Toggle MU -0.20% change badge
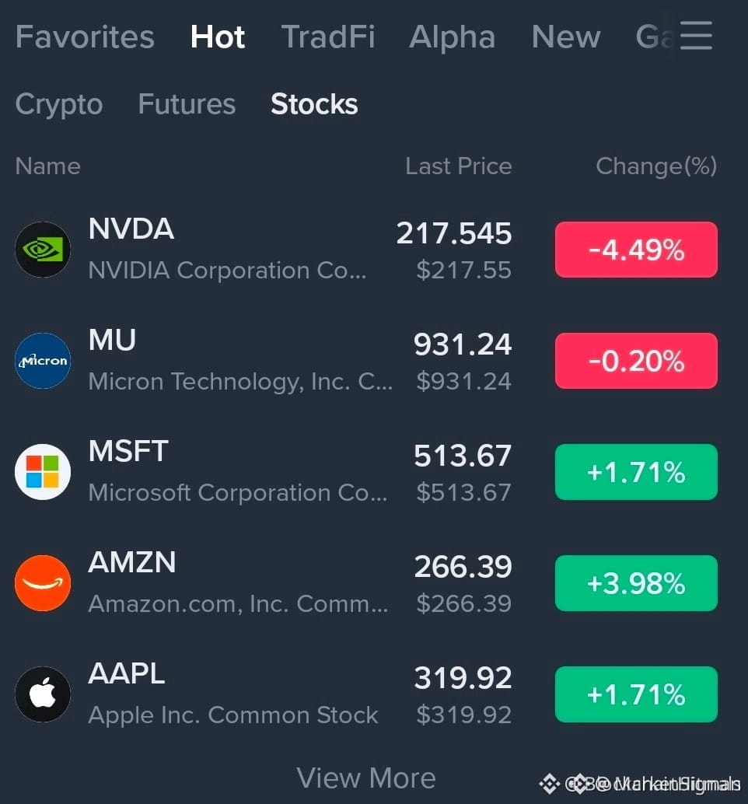Viewport: 748px width, 804px height. coord(636,361)
